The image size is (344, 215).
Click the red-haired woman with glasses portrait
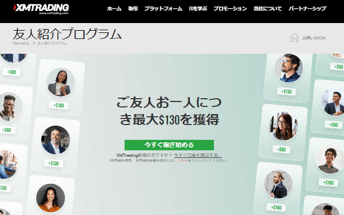pyautogui.click(x=284, y=126)
